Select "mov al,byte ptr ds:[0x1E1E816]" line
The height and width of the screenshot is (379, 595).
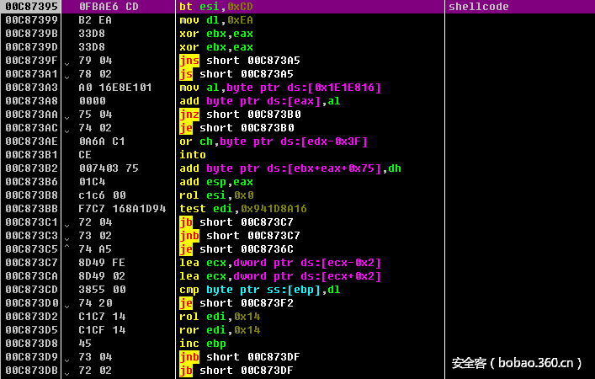[x=279, y=88]
